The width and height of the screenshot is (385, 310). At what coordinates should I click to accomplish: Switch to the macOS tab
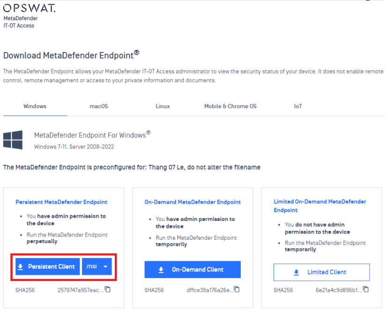tap(99, 106)
